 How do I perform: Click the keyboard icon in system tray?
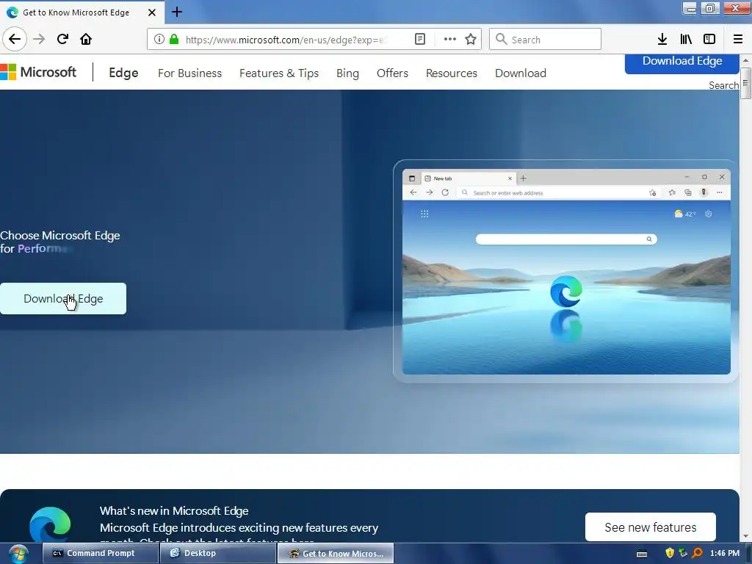point(642,554)
